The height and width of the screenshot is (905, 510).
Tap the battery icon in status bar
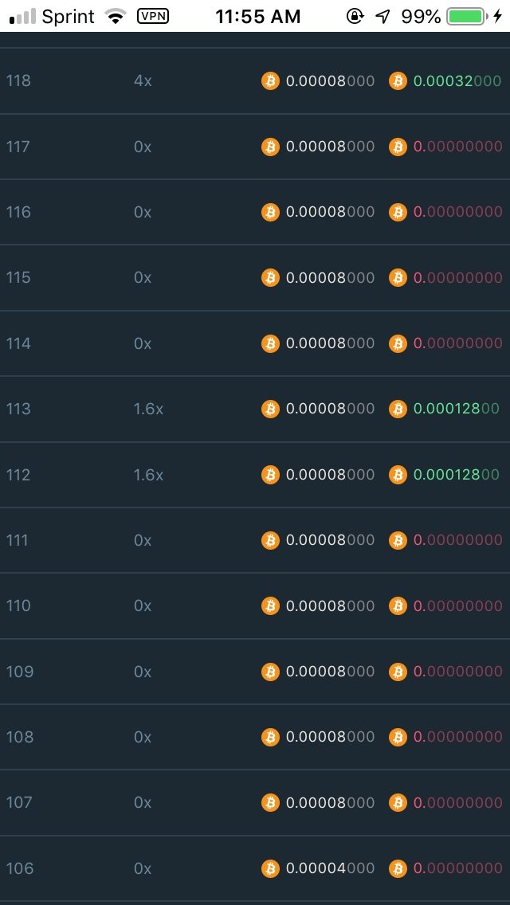point(466,16)
